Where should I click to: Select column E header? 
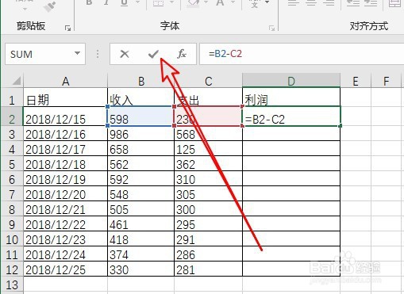pyautogui.click(x=356, y=81)
